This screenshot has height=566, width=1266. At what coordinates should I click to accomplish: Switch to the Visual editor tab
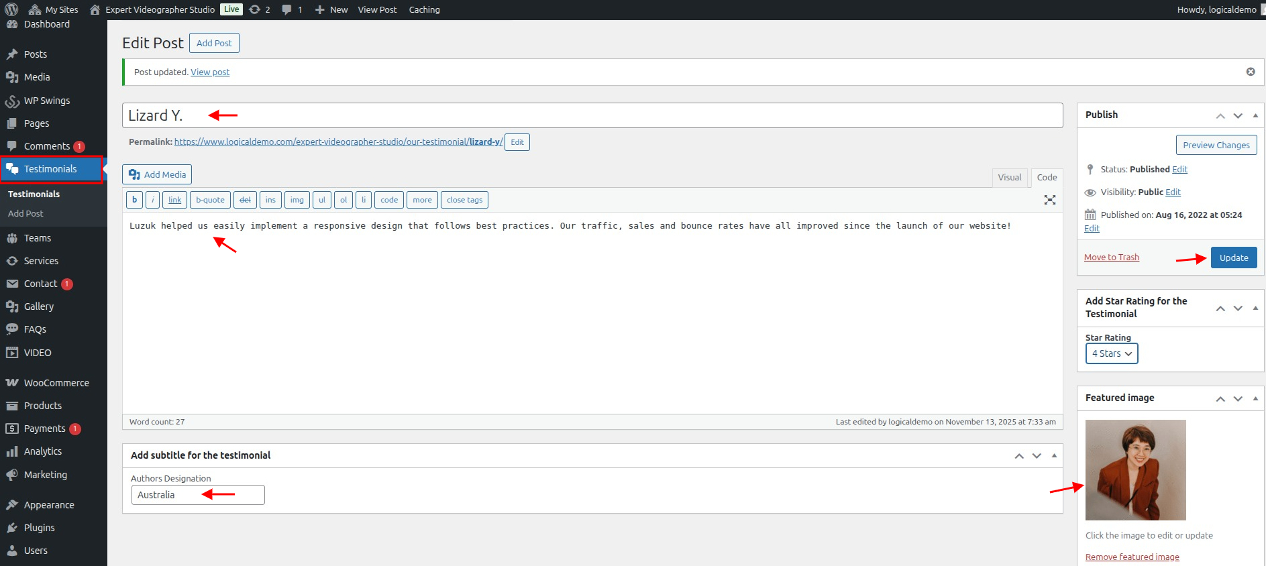click(x=1009, y=178)
